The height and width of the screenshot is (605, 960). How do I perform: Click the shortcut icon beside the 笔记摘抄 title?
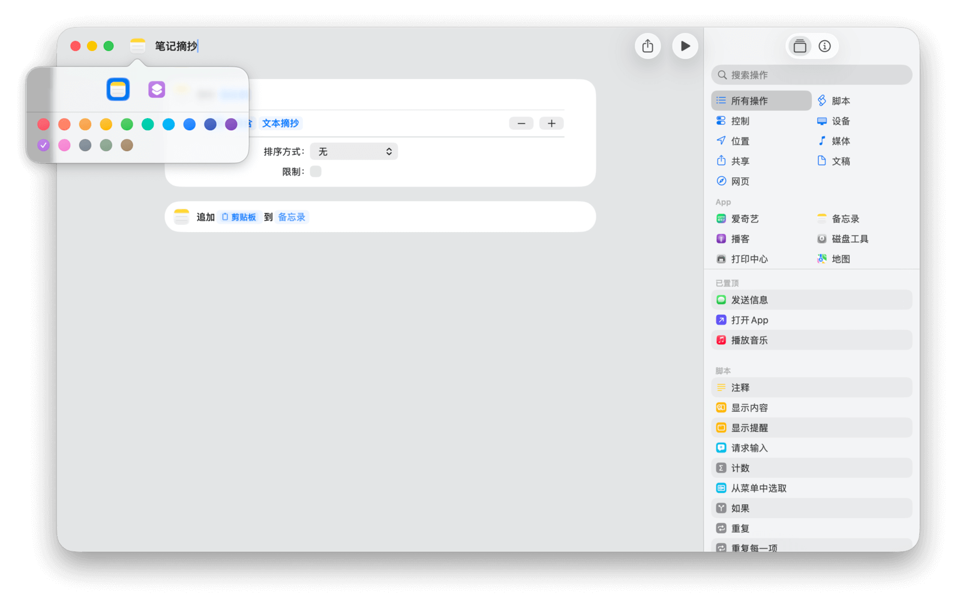137,46
